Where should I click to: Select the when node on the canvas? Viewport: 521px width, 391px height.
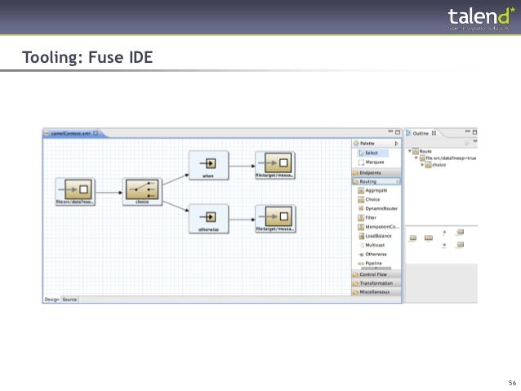(208, 166)
